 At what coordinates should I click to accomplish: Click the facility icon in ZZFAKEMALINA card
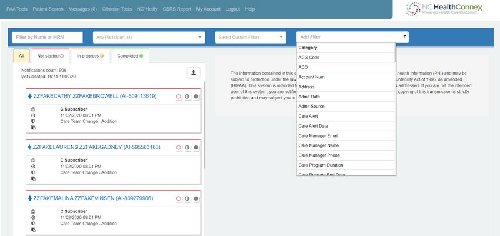pyautogui.click(x=33, y=211)
